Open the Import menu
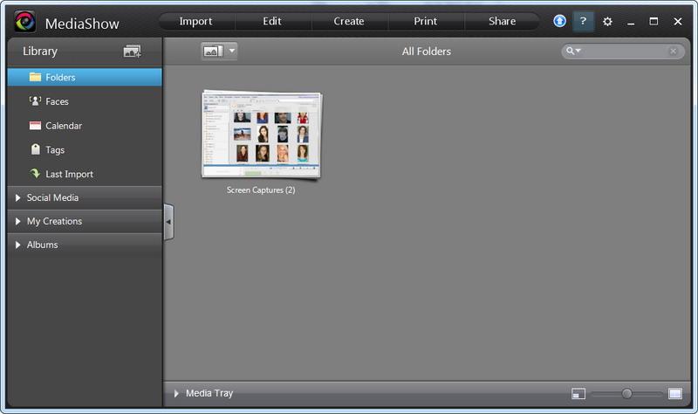The image size is (698, 414). pos(195,21)
